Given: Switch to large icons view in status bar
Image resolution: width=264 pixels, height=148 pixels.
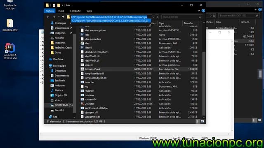Looking at the screenshot, I should [x=203, y=121].
